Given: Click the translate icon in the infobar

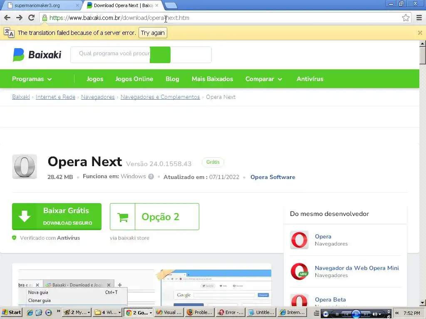Looking at the screenshot, I should 9,33.
